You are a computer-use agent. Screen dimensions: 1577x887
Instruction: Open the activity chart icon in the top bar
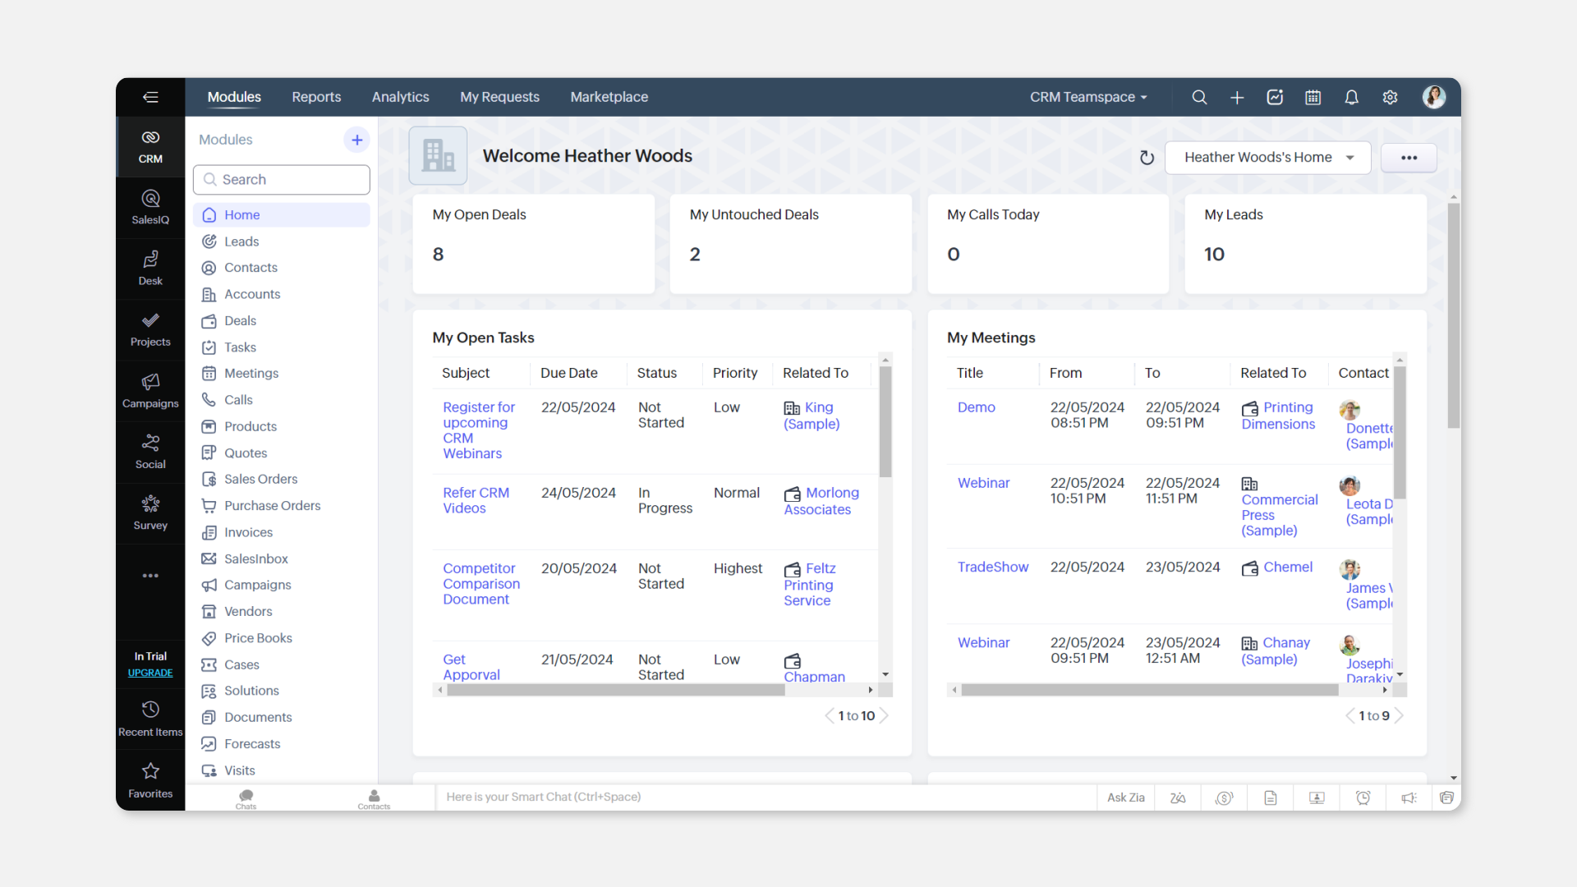tap(1275, 97)
